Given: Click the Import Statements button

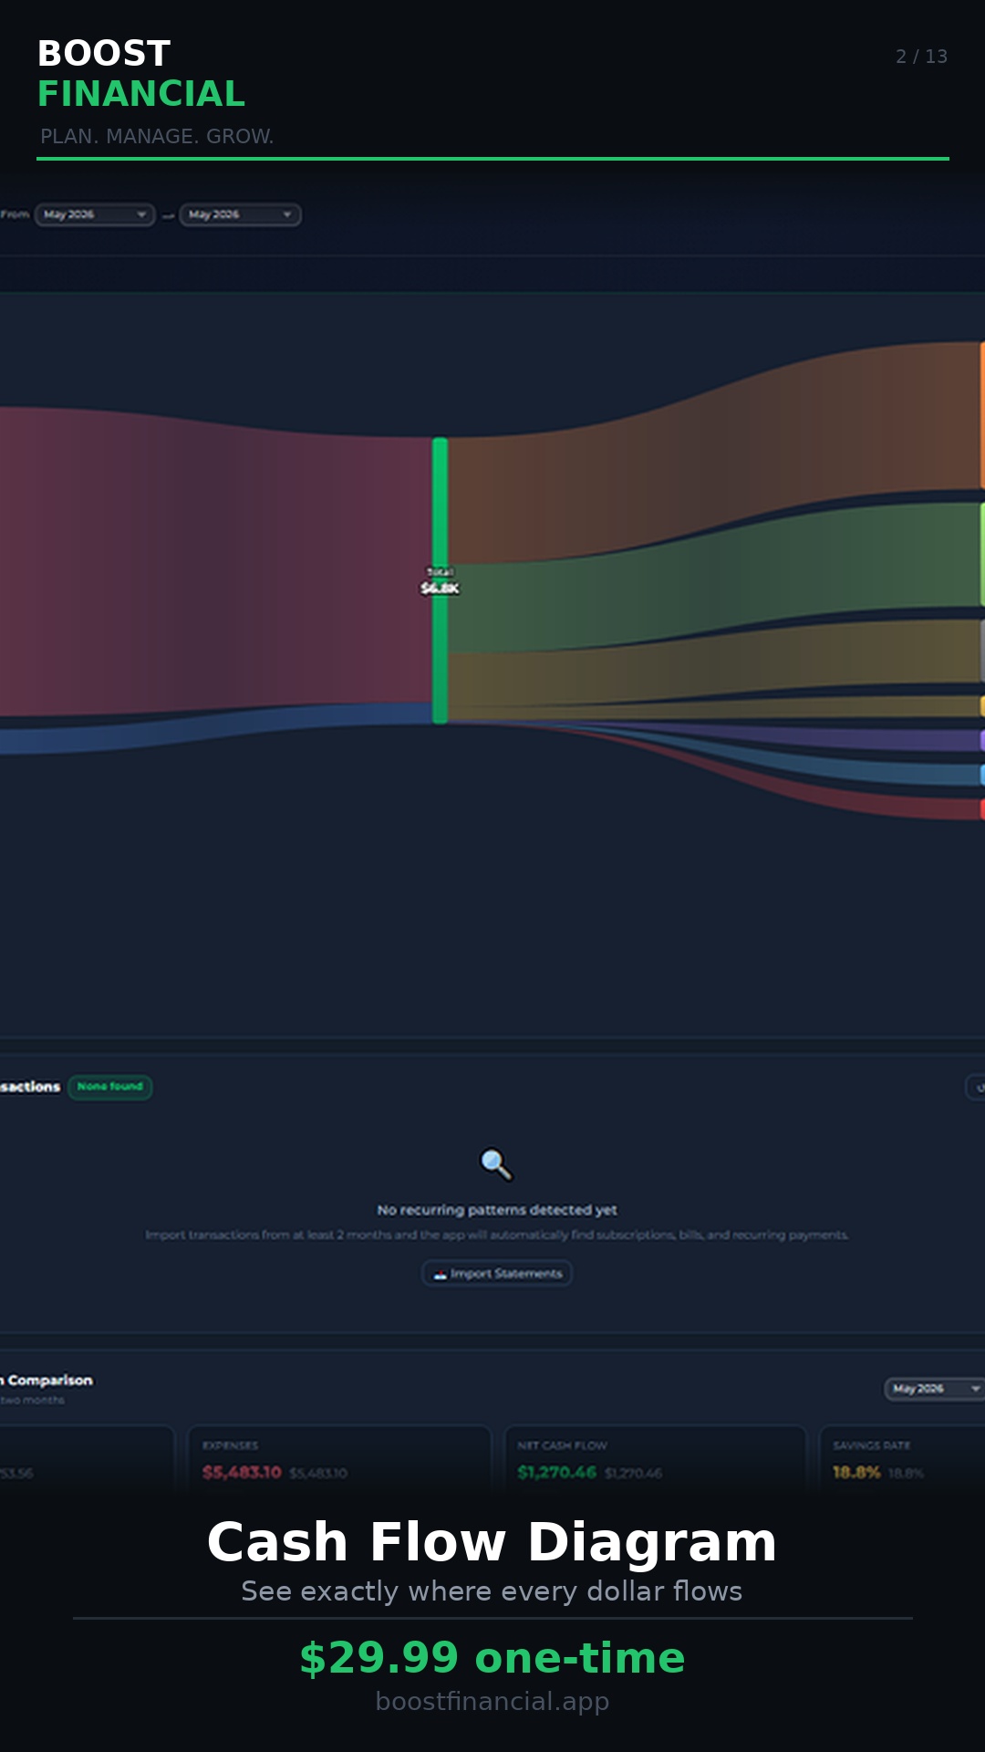Looking at the screenshot, I should 497,1273.
